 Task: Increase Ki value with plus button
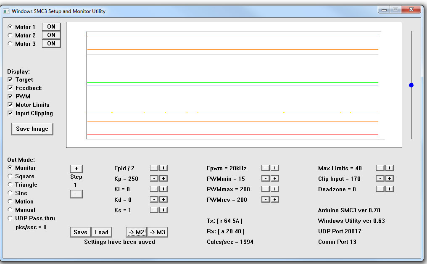163,189
